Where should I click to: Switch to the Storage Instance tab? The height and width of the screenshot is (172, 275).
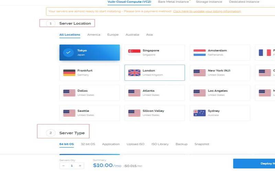click(x=209, y=2)
